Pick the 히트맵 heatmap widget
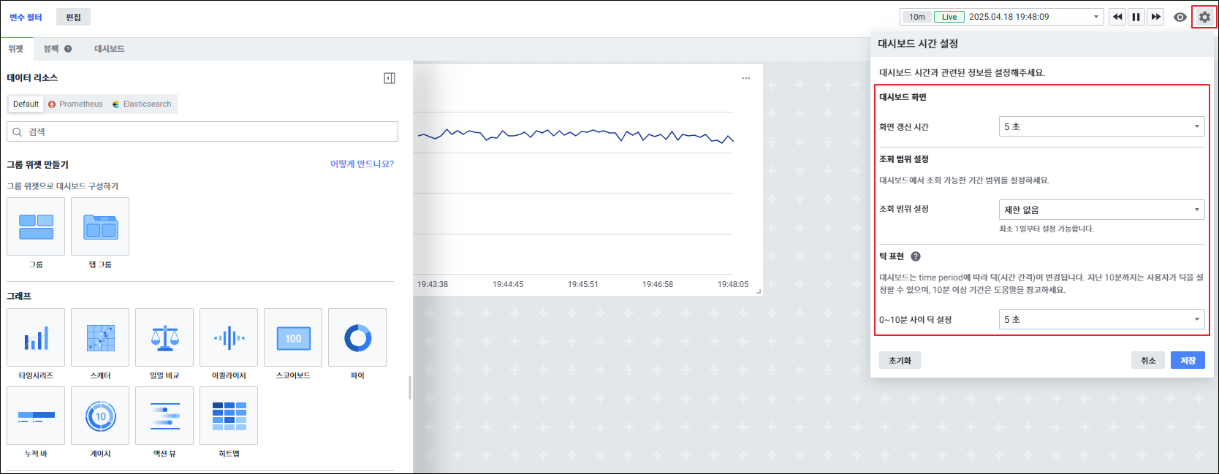1219x474 pixels. coord(229,416)
